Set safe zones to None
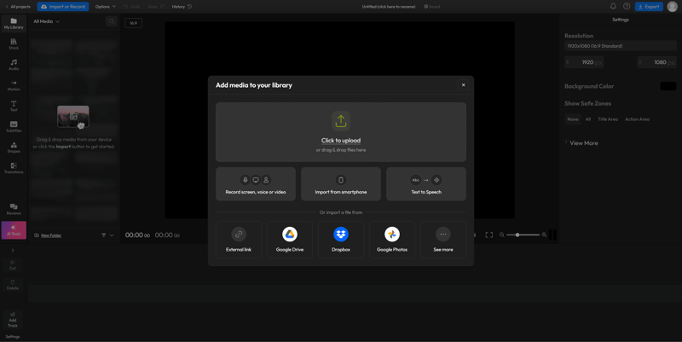 point(573,119)
